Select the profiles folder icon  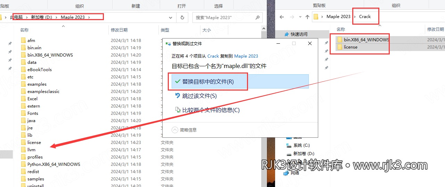(x=23, y=157)
